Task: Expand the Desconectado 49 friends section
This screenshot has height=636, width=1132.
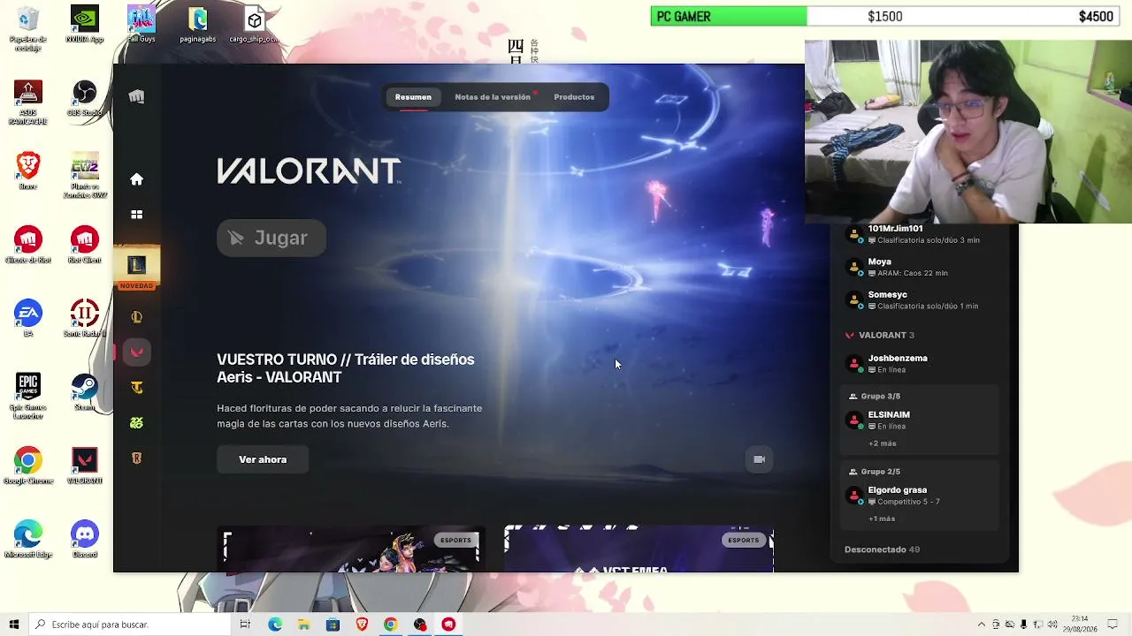Action: click(882, 549)
